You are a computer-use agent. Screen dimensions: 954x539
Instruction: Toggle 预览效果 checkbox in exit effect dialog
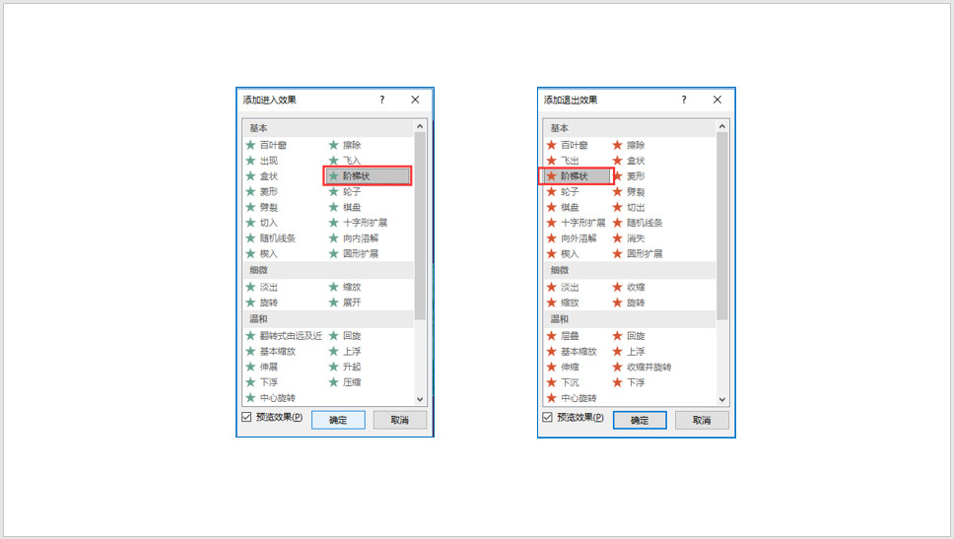[548, 418]
